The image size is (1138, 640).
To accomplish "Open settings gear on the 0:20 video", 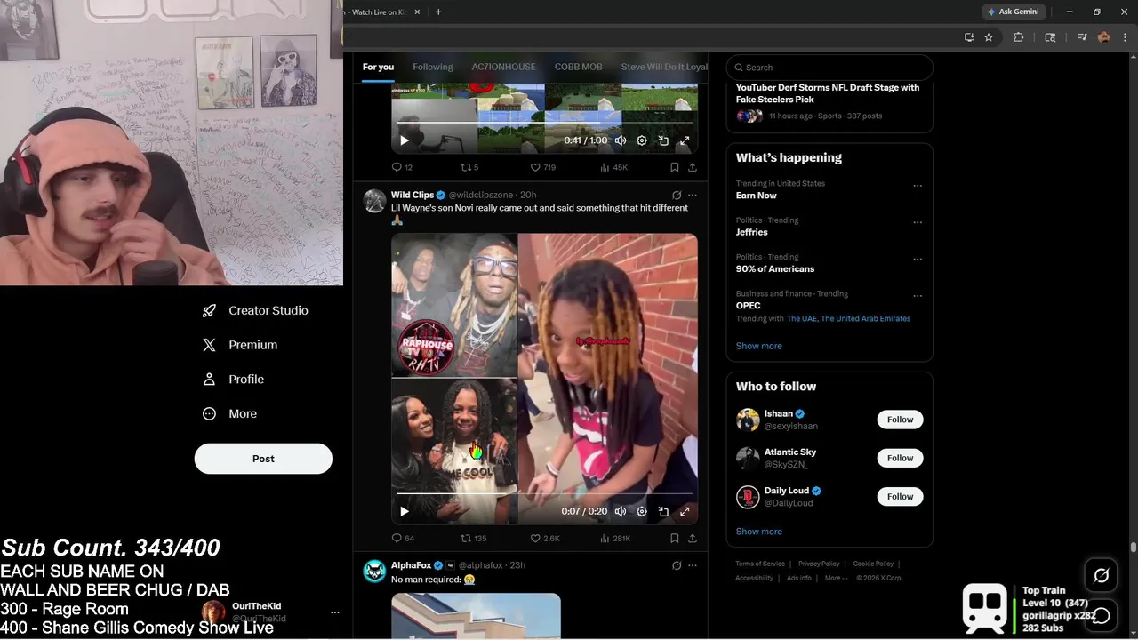I will 642,511.
